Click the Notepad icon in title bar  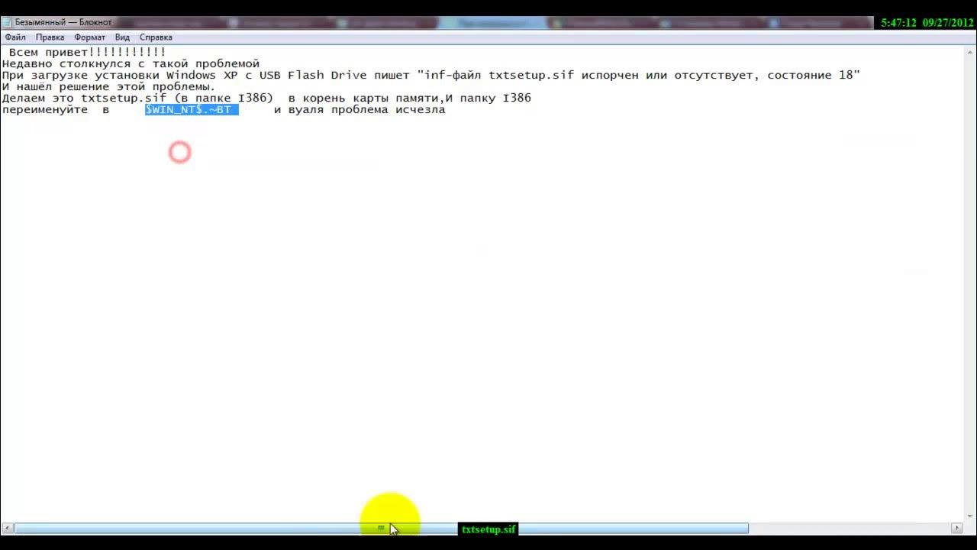point(7,22)
